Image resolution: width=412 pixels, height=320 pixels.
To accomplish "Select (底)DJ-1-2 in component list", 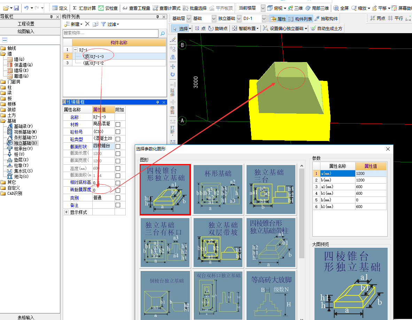I will 93,63.
